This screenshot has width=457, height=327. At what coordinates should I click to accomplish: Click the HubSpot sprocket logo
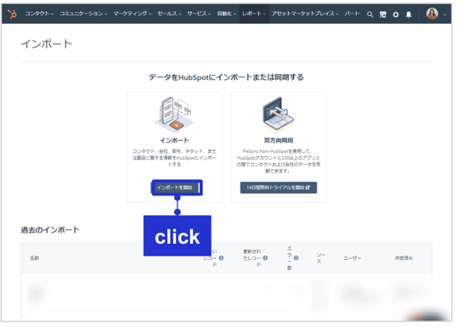pos(12,14)
